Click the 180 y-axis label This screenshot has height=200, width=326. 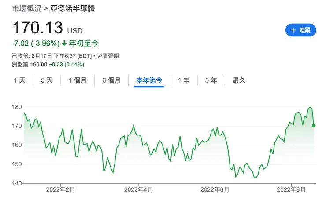(17, 107)
